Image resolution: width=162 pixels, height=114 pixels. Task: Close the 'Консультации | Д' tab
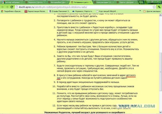pos(113,2)
